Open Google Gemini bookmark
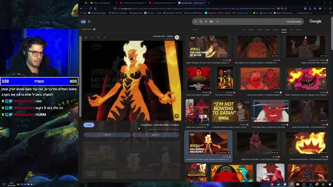The image size is (333, 187). point(136,13)
